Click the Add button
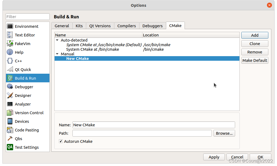Viewport: 277px width, 166px height. 255,35
